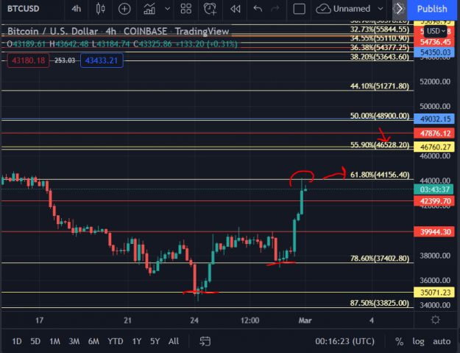The width and height of the screenshot is (460, 353).
Task: Click the 54350.03 blue price label
Action: [x=435, y=52]
